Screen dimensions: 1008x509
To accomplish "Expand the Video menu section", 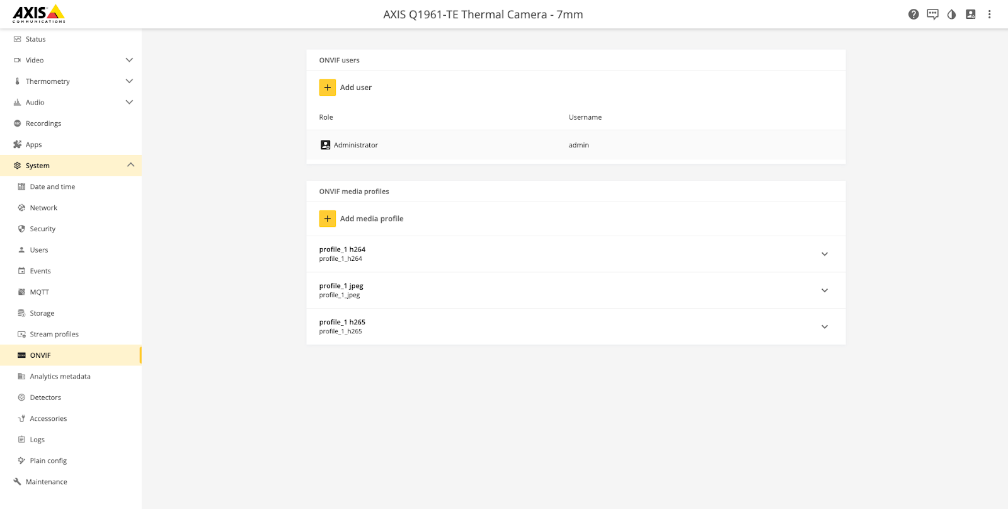I will coord(129,60).
